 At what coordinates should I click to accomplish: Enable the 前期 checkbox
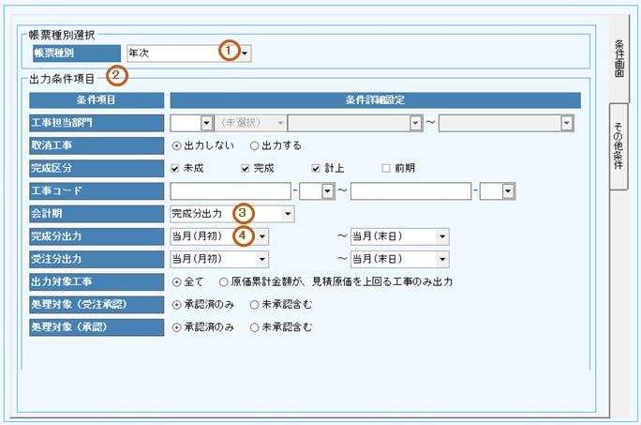click(386, 168)
